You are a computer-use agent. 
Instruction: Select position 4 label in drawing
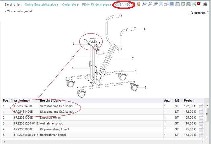pos(104,53)
